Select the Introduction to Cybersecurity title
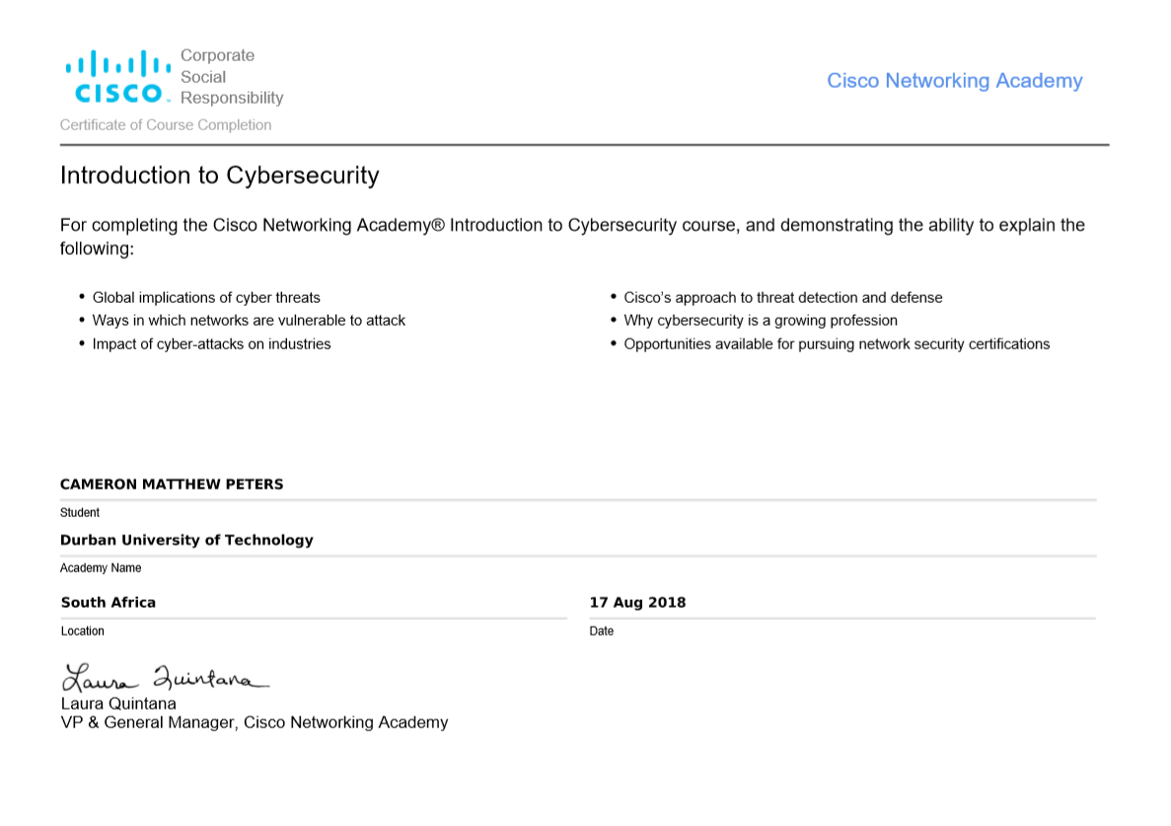1171x826 pixels. [219, 176]
